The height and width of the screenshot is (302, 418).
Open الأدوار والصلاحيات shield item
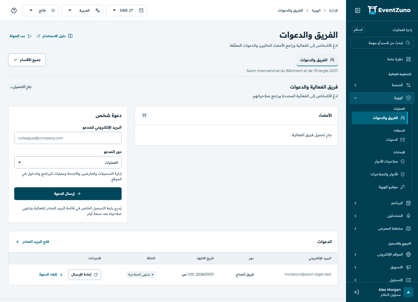(x=380, y=174)
